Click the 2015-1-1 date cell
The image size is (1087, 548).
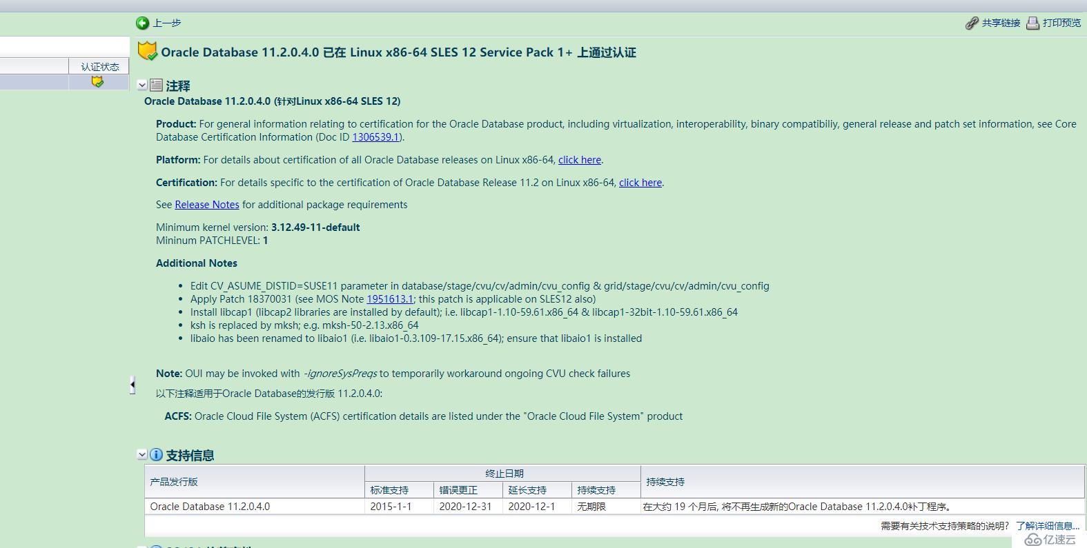tap(399, 507)
